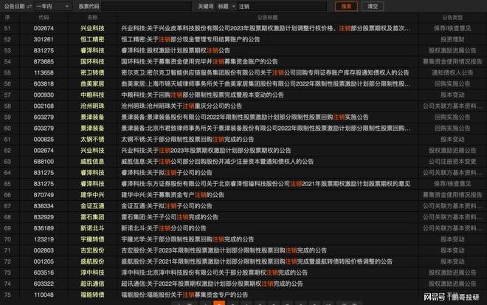Open 中粮科技 restricted stock buyback announcement
This screenshot has width=487, height=305.
click(x=202, y=95)
